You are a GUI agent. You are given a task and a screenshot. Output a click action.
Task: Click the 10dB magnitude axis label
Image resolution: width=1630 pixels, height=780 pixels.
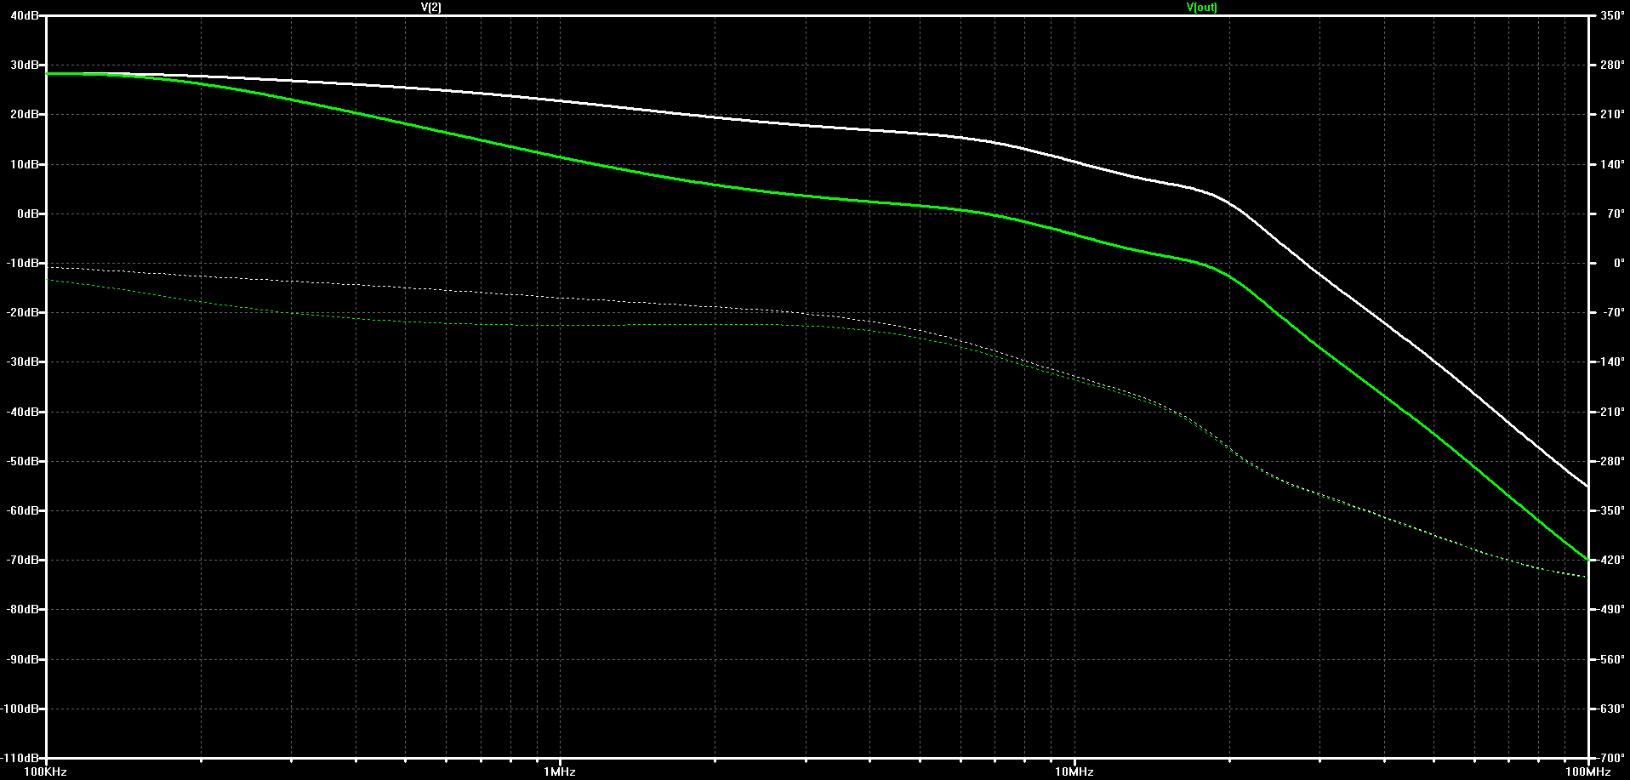click(25, 164)
